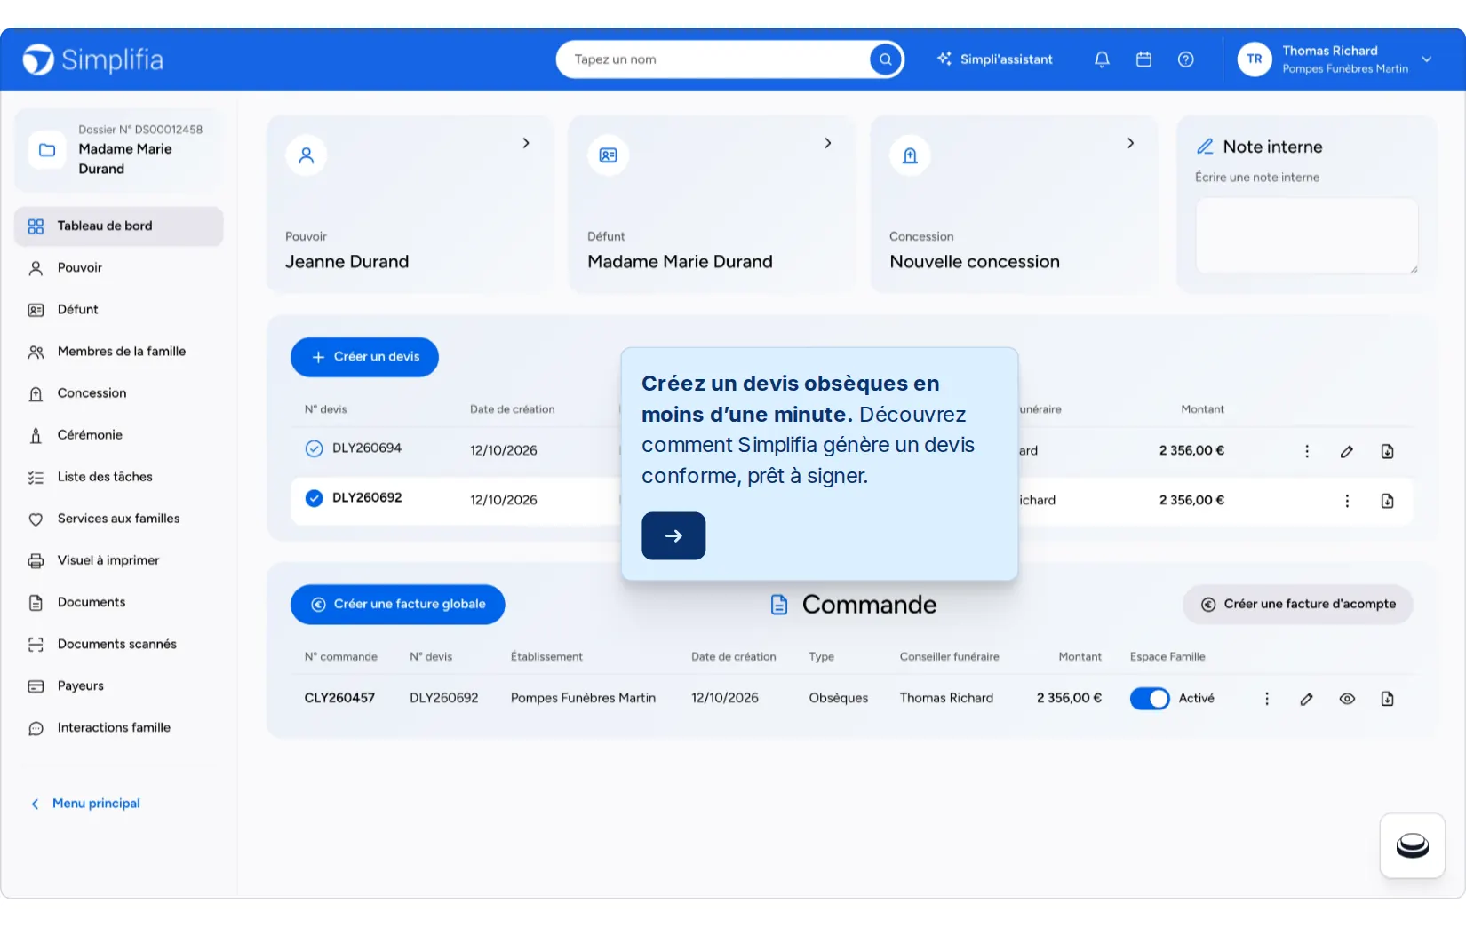The width and height of the screenshot is (1466, 927).
Task: Open the Pouvoir card chevron
Action: (526, 143)
